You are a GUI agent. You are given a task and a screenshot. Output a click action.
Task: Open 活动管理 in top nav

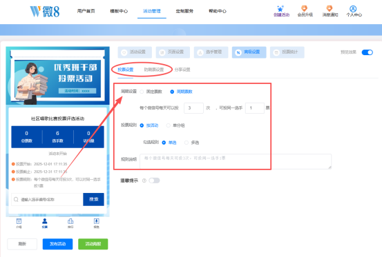point(152,11)
